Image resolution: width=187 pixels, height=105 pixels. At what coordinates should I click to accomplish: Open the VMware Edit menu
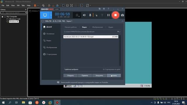coord(8,6)
